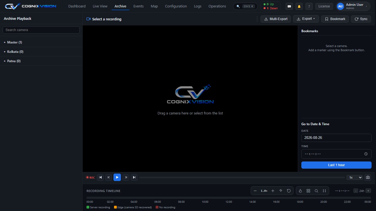
Task: Click the Multi-Export button
Action: tap(276, 19)
